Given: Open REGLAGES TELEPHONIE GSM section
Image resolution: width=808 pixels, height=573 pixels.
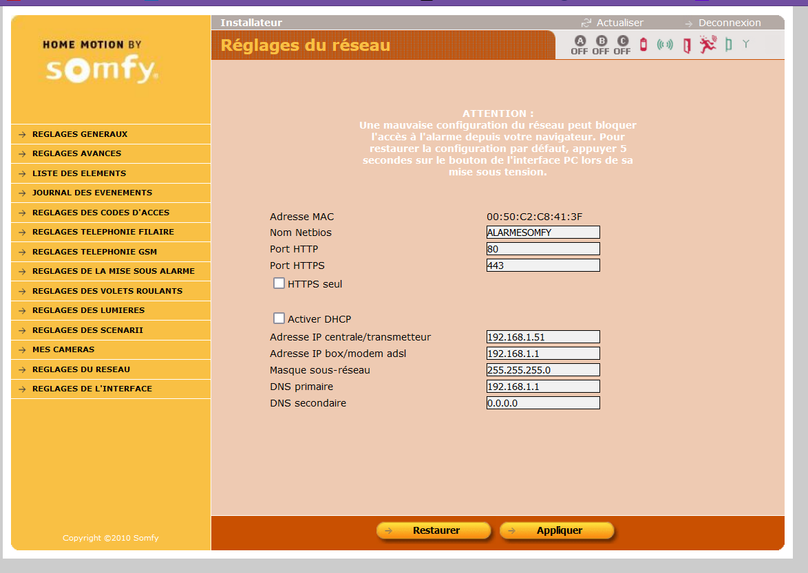Looking at the screenshot, I should (x=94, y=252).
